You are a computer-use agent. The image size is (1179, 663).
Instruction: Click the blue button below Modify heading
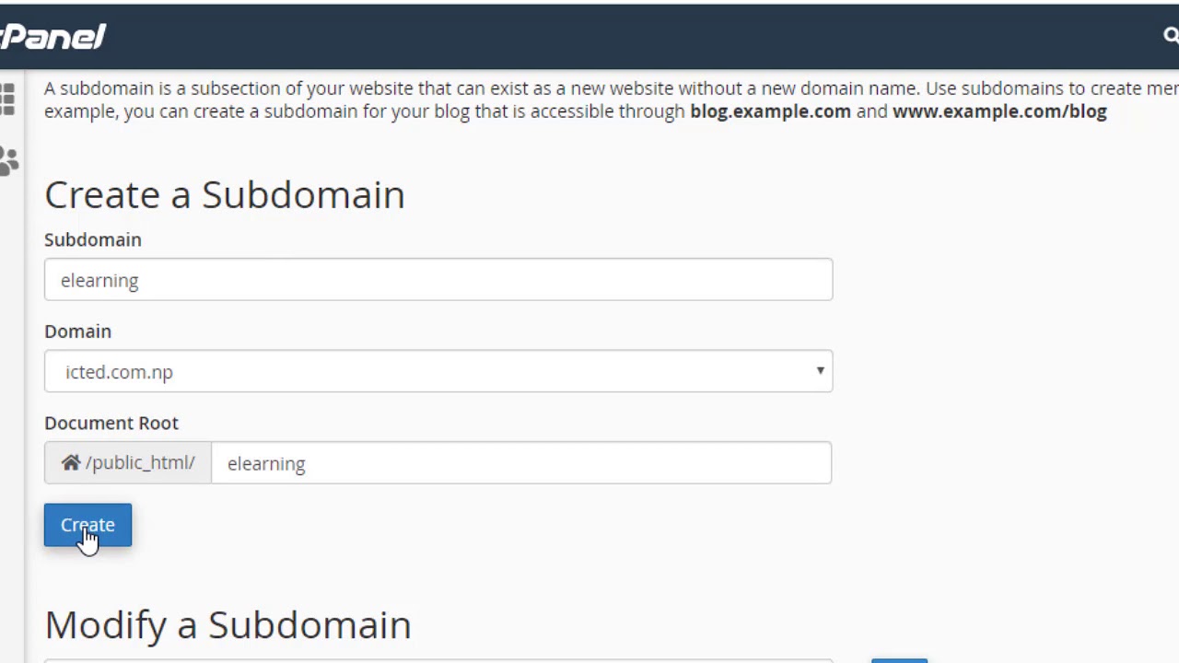click(899, 659)
